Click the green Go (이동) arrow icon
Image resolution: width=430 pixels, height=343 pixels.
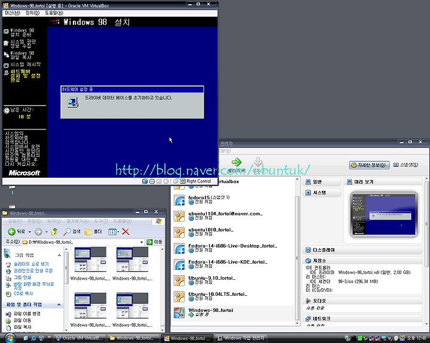[149, 242]
